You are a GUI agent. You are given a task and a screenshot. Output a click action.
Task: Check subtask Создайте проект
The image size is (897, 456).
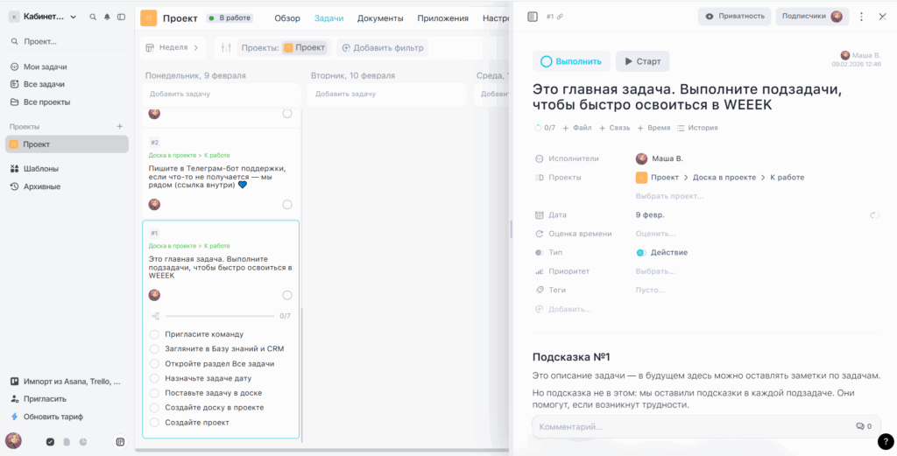154,422
